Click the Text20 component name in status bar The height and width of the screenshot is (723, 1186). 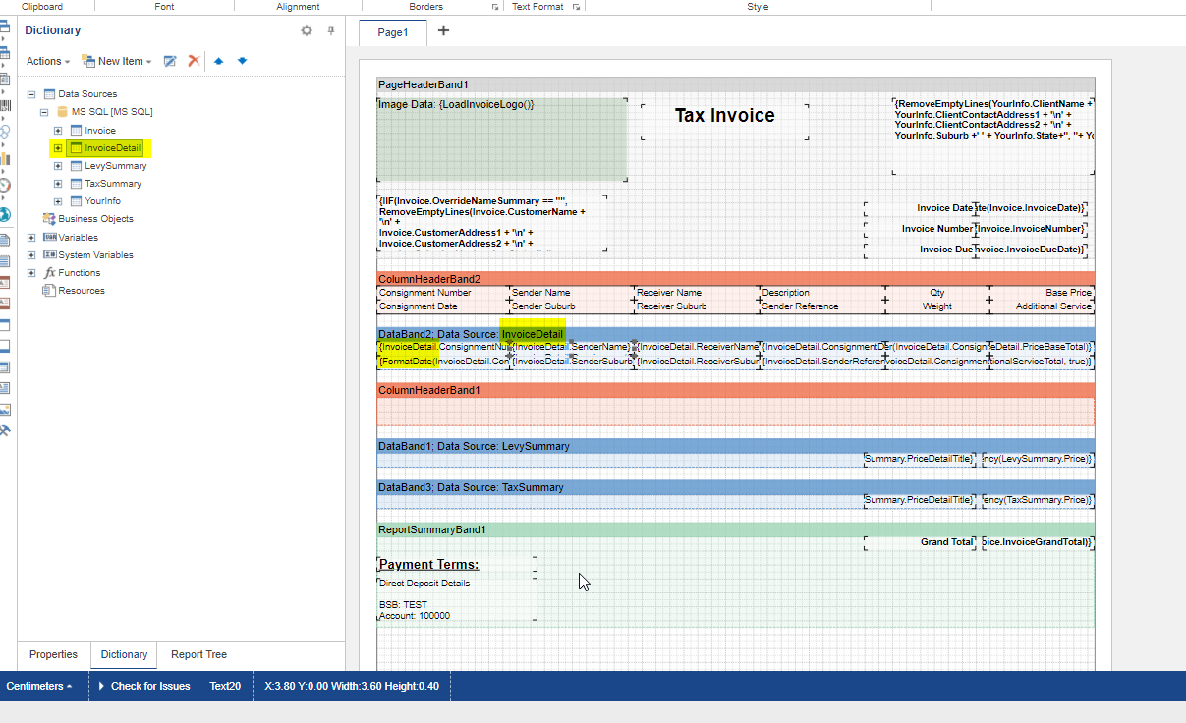(x=225, y=686)
